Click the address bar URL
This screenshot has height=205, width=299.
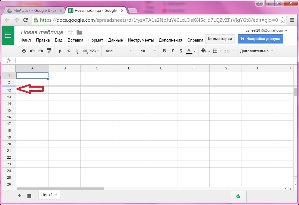pos(159,20)
